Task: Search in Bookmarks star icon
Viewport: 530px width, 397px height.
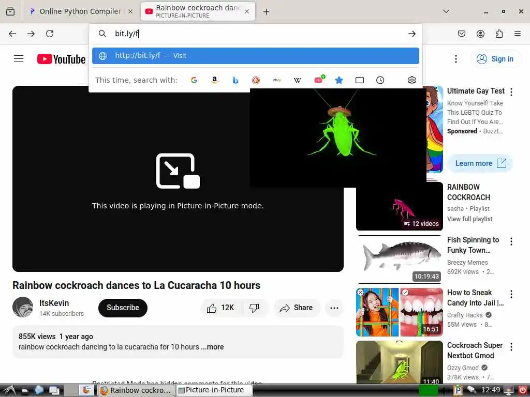Action: coord(339,80)
